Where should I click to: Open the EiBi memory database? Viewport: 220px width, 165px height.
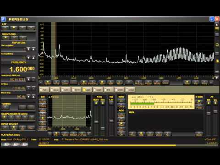click(x=141, y=134)
